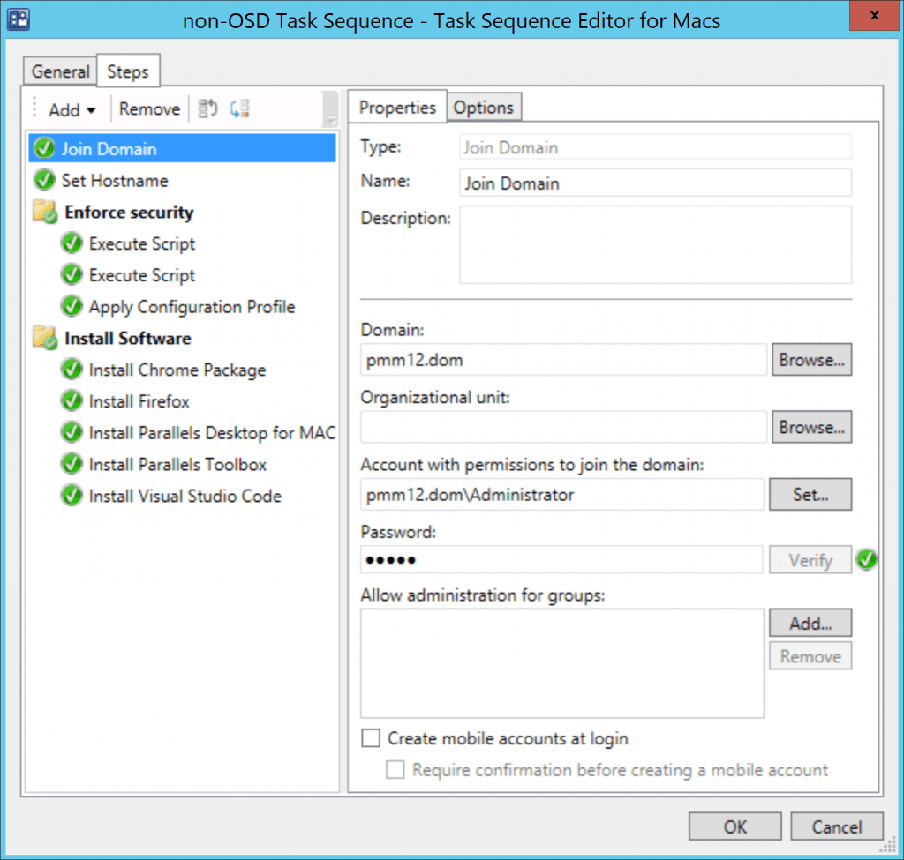Select the Install Firefox step

139,401
